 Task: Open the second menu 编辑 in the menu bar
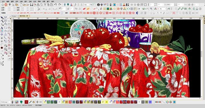(x=8, y=1)
